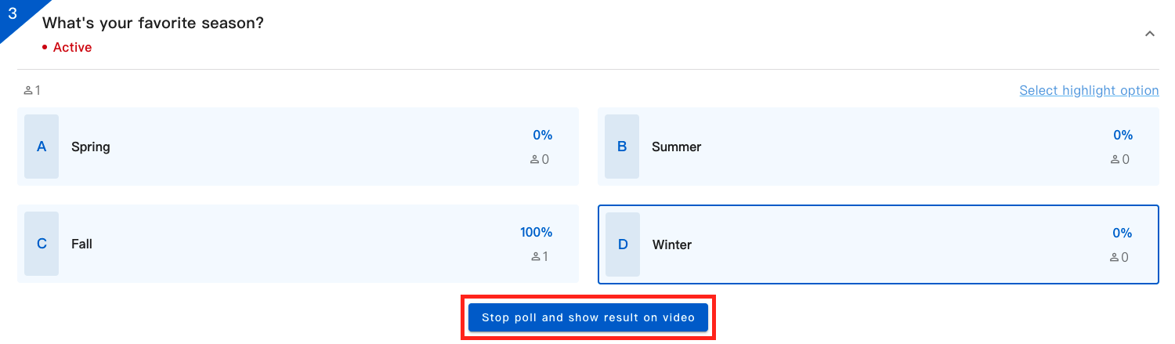Click the total participants person icon

pyautogui.click(x=28, y=91)
